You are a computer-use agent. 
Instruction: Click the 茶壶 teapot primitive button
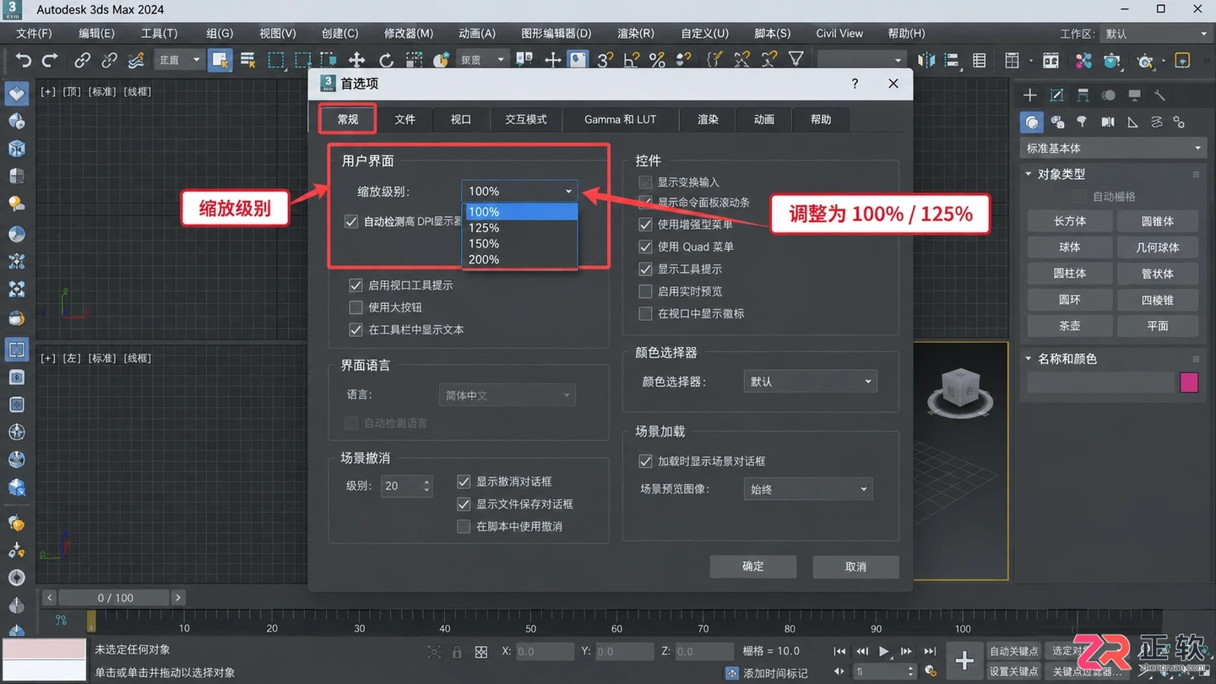[x=1070, y=326]
